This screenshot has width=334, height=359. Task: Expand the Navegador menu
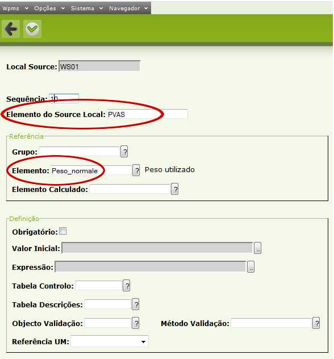[x=128, y=9]
